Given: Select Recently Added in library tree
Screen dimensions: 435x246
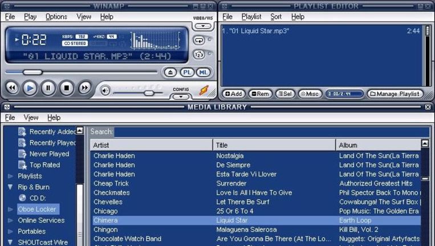Looking at the screenshot, I should pos(47,132).
